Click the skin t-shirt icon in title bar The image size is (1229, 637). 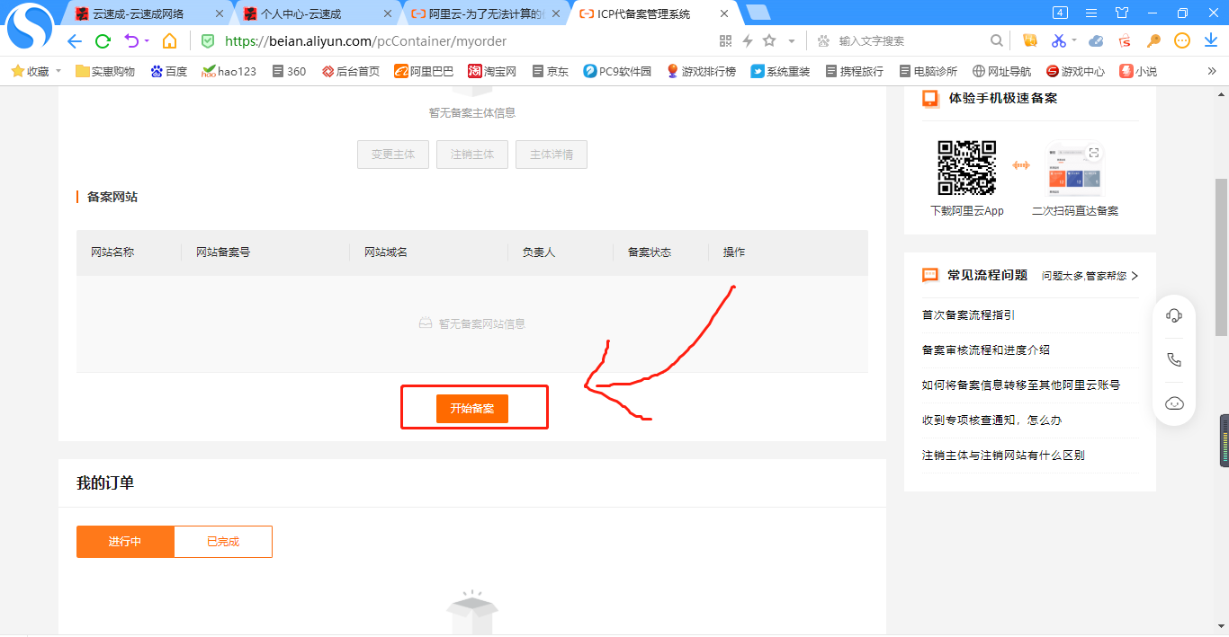point(1121,13)
